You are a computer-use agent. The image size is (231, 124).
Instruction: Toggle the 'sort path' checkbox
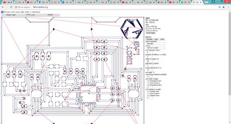click(x=154, y=72)
